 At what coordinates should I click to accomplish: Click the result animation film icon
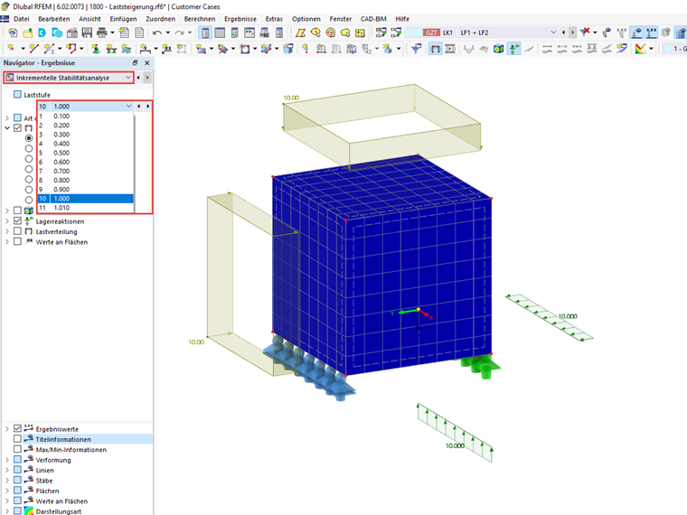point(450,49)
